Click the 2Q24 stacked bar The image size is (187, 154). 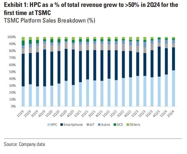pyautogui.click(x=173, y=72)
